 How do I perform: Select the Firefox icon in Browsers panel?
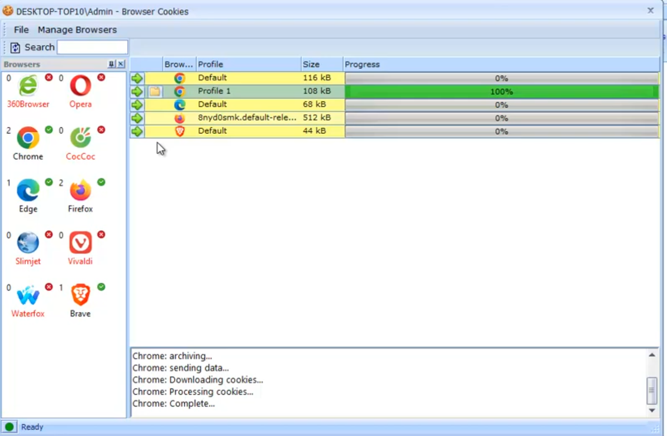(x=80, y=190)
